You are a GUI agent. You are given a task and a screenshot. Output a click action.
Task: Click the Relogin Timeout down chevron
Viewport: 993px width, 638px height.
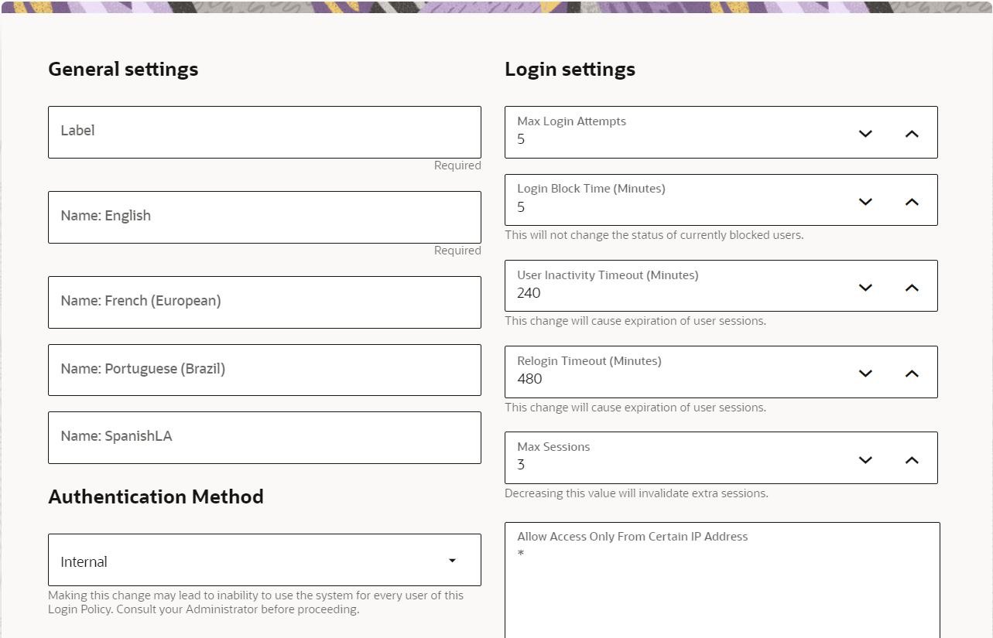click(x=865, y=373)
